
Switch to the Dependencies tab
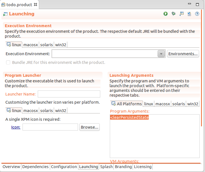(35, 167)
